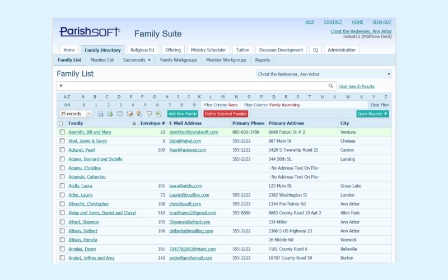Open family Aldav and Jones, Daniel and Cheryl

pyautogui.click(x=102, y=213)
